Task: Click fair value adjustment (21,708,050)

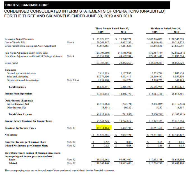Action: [x=103, y=53]
